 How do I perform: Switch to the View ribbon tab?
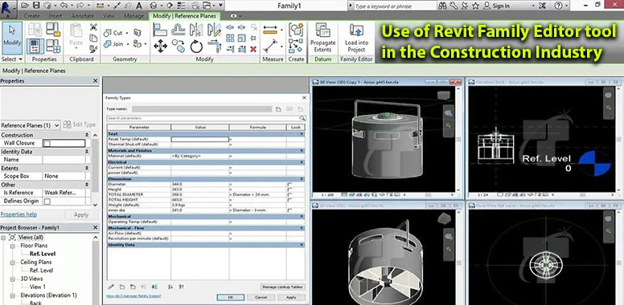point(109,16)
